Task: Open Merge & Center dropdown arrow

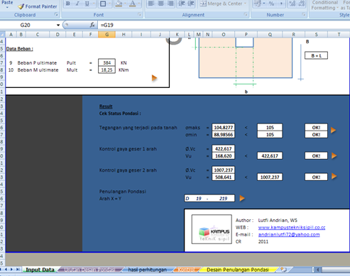Action: coord(245,4)
